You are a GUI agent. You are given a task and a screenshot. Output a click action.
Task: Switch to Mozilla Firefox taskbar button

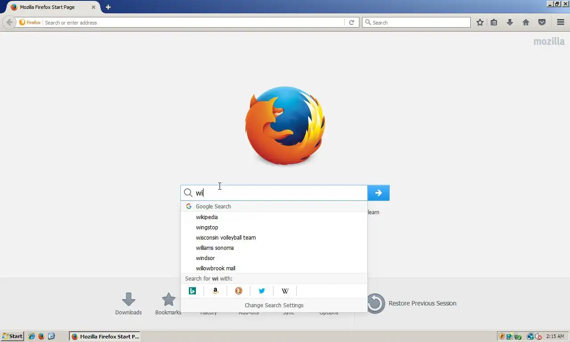pos(105,336)
